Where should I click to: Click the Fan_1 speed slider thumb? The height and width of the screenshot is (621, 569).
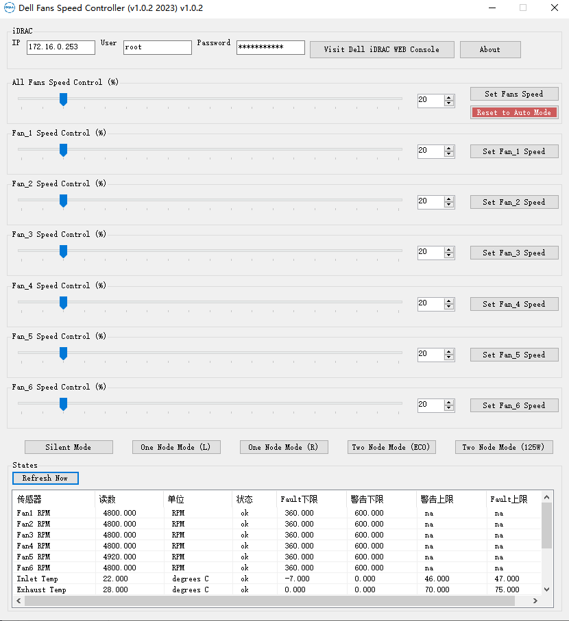point(63,150)
